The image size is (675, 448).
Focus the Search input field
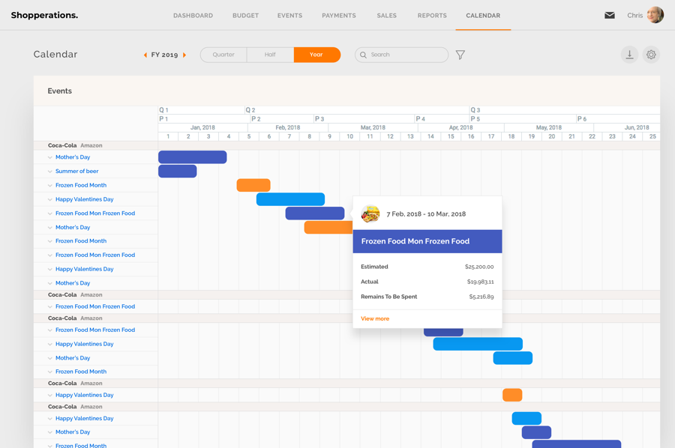[401, 55]
